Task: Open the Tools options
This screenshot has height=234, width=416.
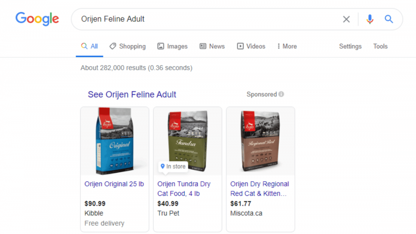Action: (x=380, y=46)
